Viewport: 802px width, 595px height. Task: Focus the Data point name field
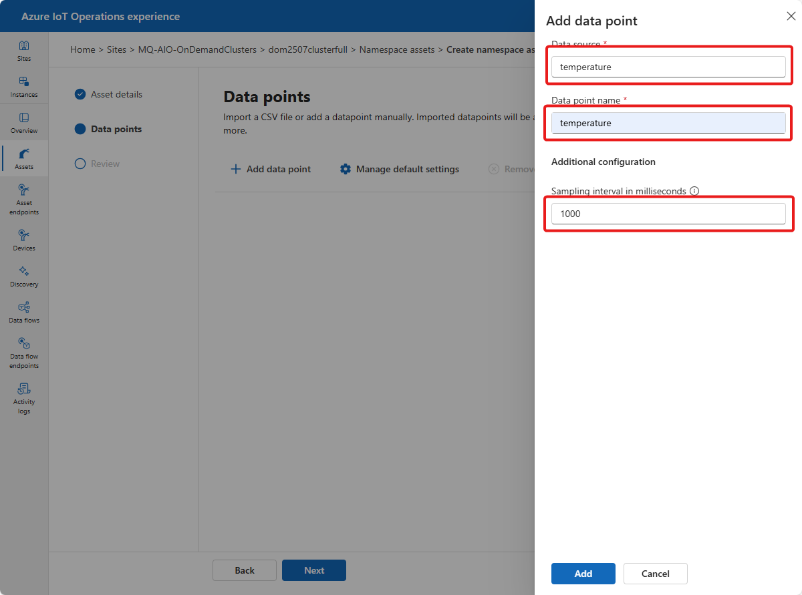(668, 123)
